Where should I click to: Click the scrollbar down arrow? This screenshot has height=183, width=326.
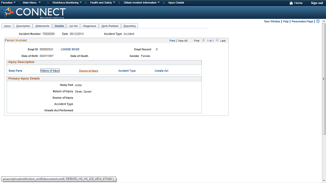[324, 180]
